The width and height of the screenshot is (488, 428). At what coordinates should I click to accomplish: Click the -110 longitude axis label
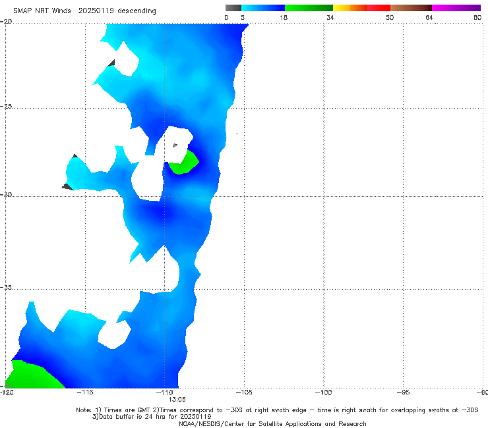(x=165, y=392)
